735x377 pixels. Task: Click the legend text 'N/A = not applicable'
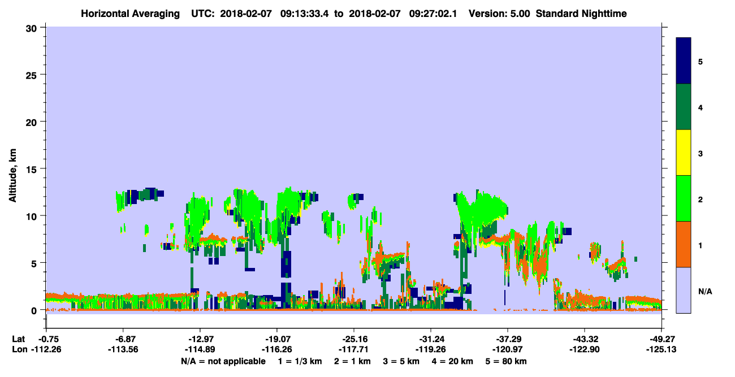pyautogui.click(x=223, y=361)
